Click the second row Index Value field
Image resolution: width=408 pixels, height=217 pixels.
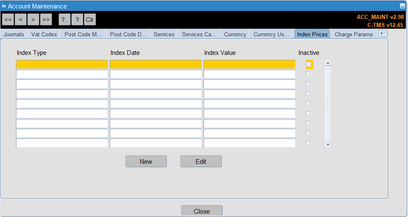(x=250, y=74)
